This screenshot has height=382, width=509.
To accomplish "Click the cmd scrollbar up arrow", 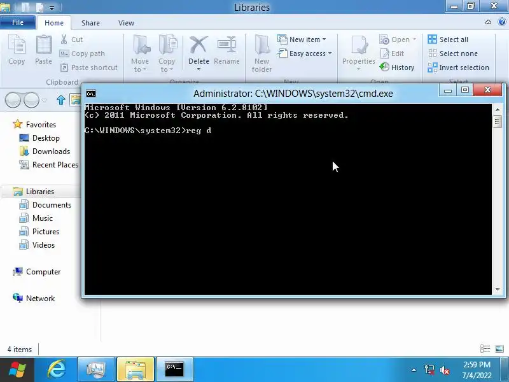I will 498,110.
